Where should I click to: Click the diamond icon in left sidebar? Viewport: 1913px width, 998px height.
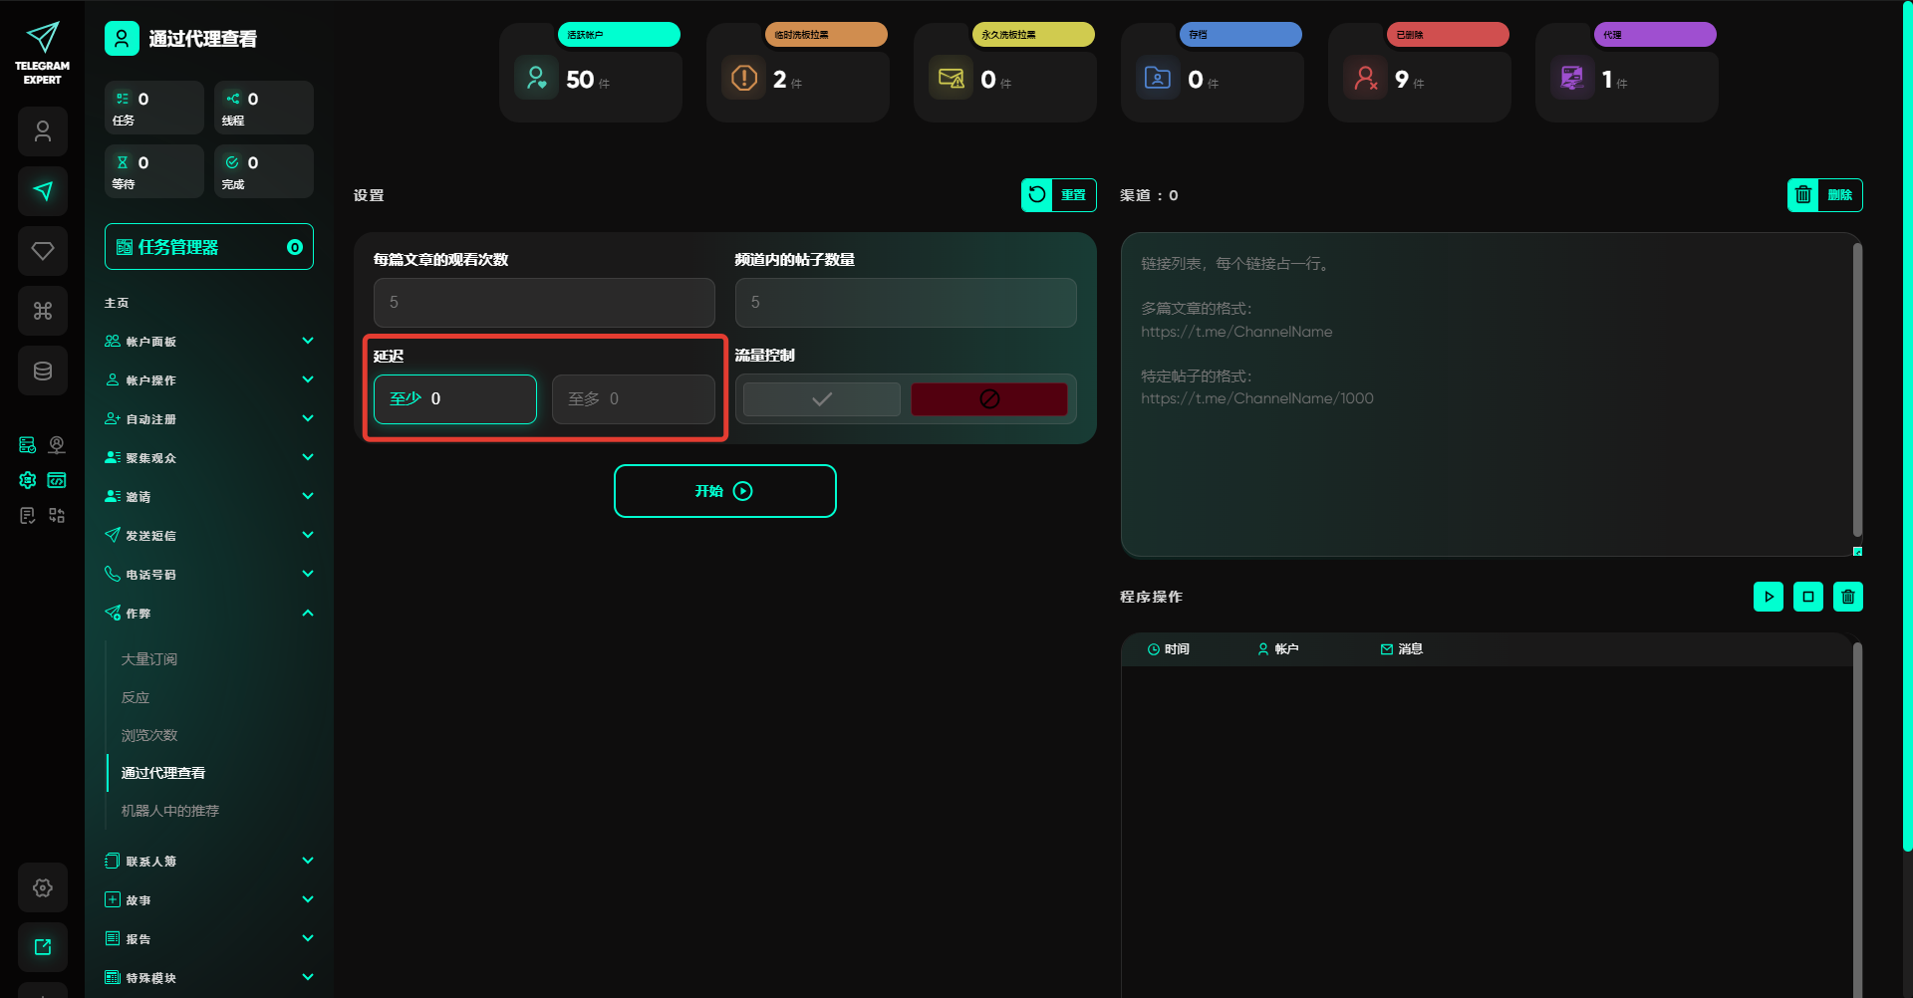pyautogui.click(x=43, y=251)
